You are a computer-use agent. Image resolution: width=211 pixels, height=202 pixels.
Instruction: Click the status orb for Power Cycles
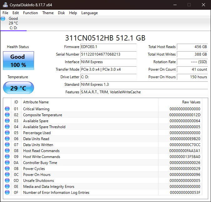[x=7, y=168]
